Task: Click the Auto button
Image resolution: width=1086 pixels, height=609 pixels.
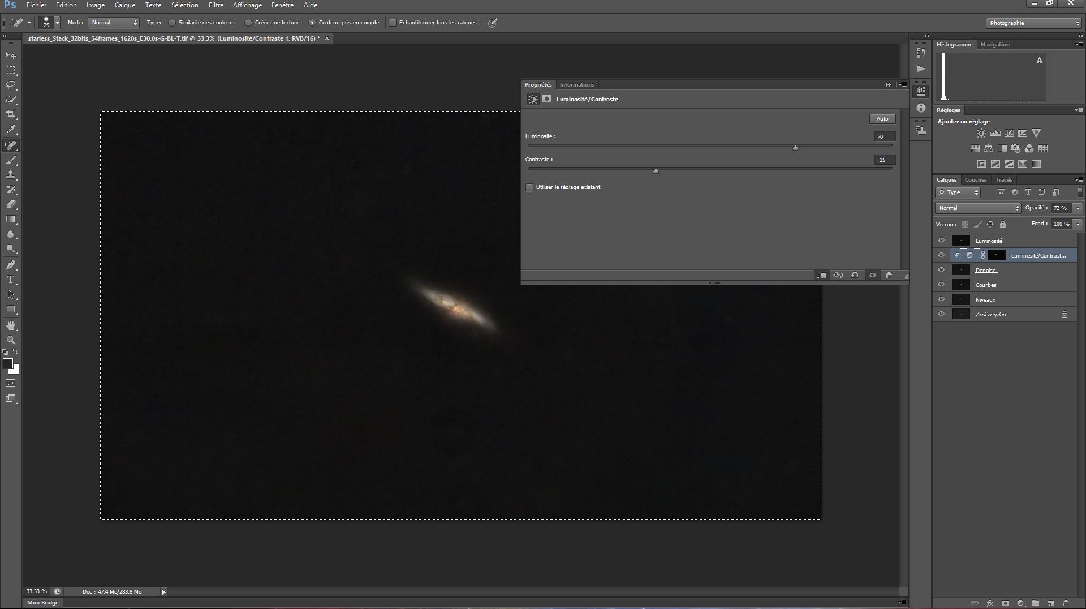Action: (882, 119)
